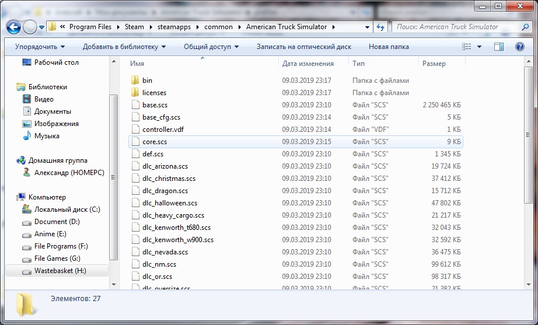
Task: Sort by the Тип column header
Action: (383, 64)
